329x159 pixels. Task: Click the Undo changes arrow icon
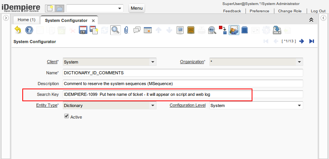click(x=18, y=30)
